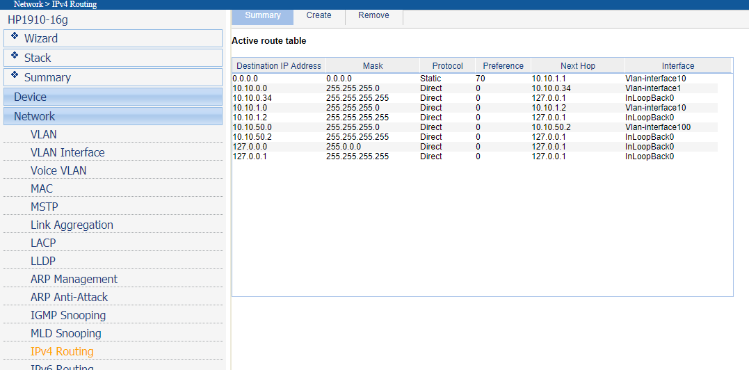Screen dimensions: 749x370
Task: Click destination 10.10.50.0 cell
Action: tap(252, 127)
